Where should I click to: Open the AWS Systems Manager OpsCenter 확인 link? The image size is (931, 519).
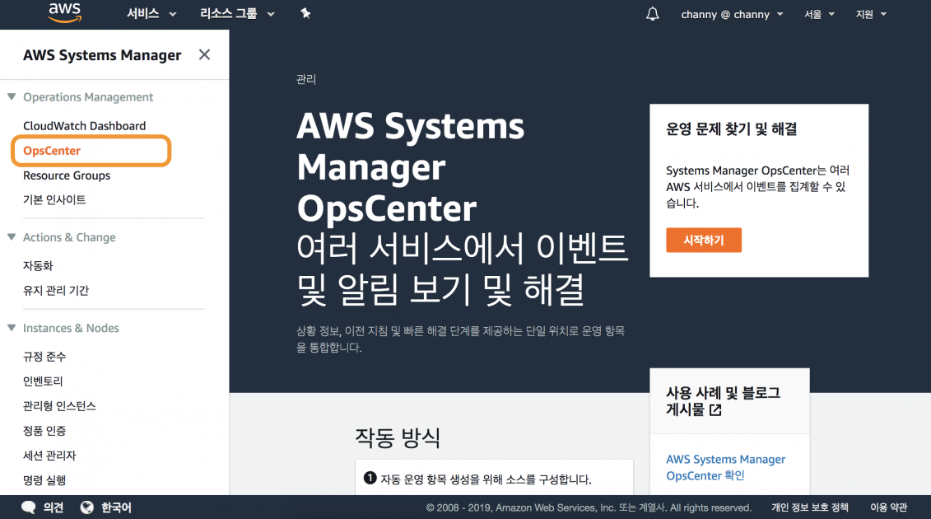point(725,467)
